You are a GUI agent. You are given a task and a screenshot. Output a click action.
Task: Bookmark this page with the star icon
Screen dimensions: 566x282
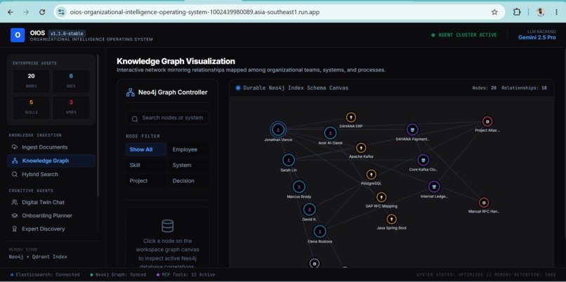494,12
